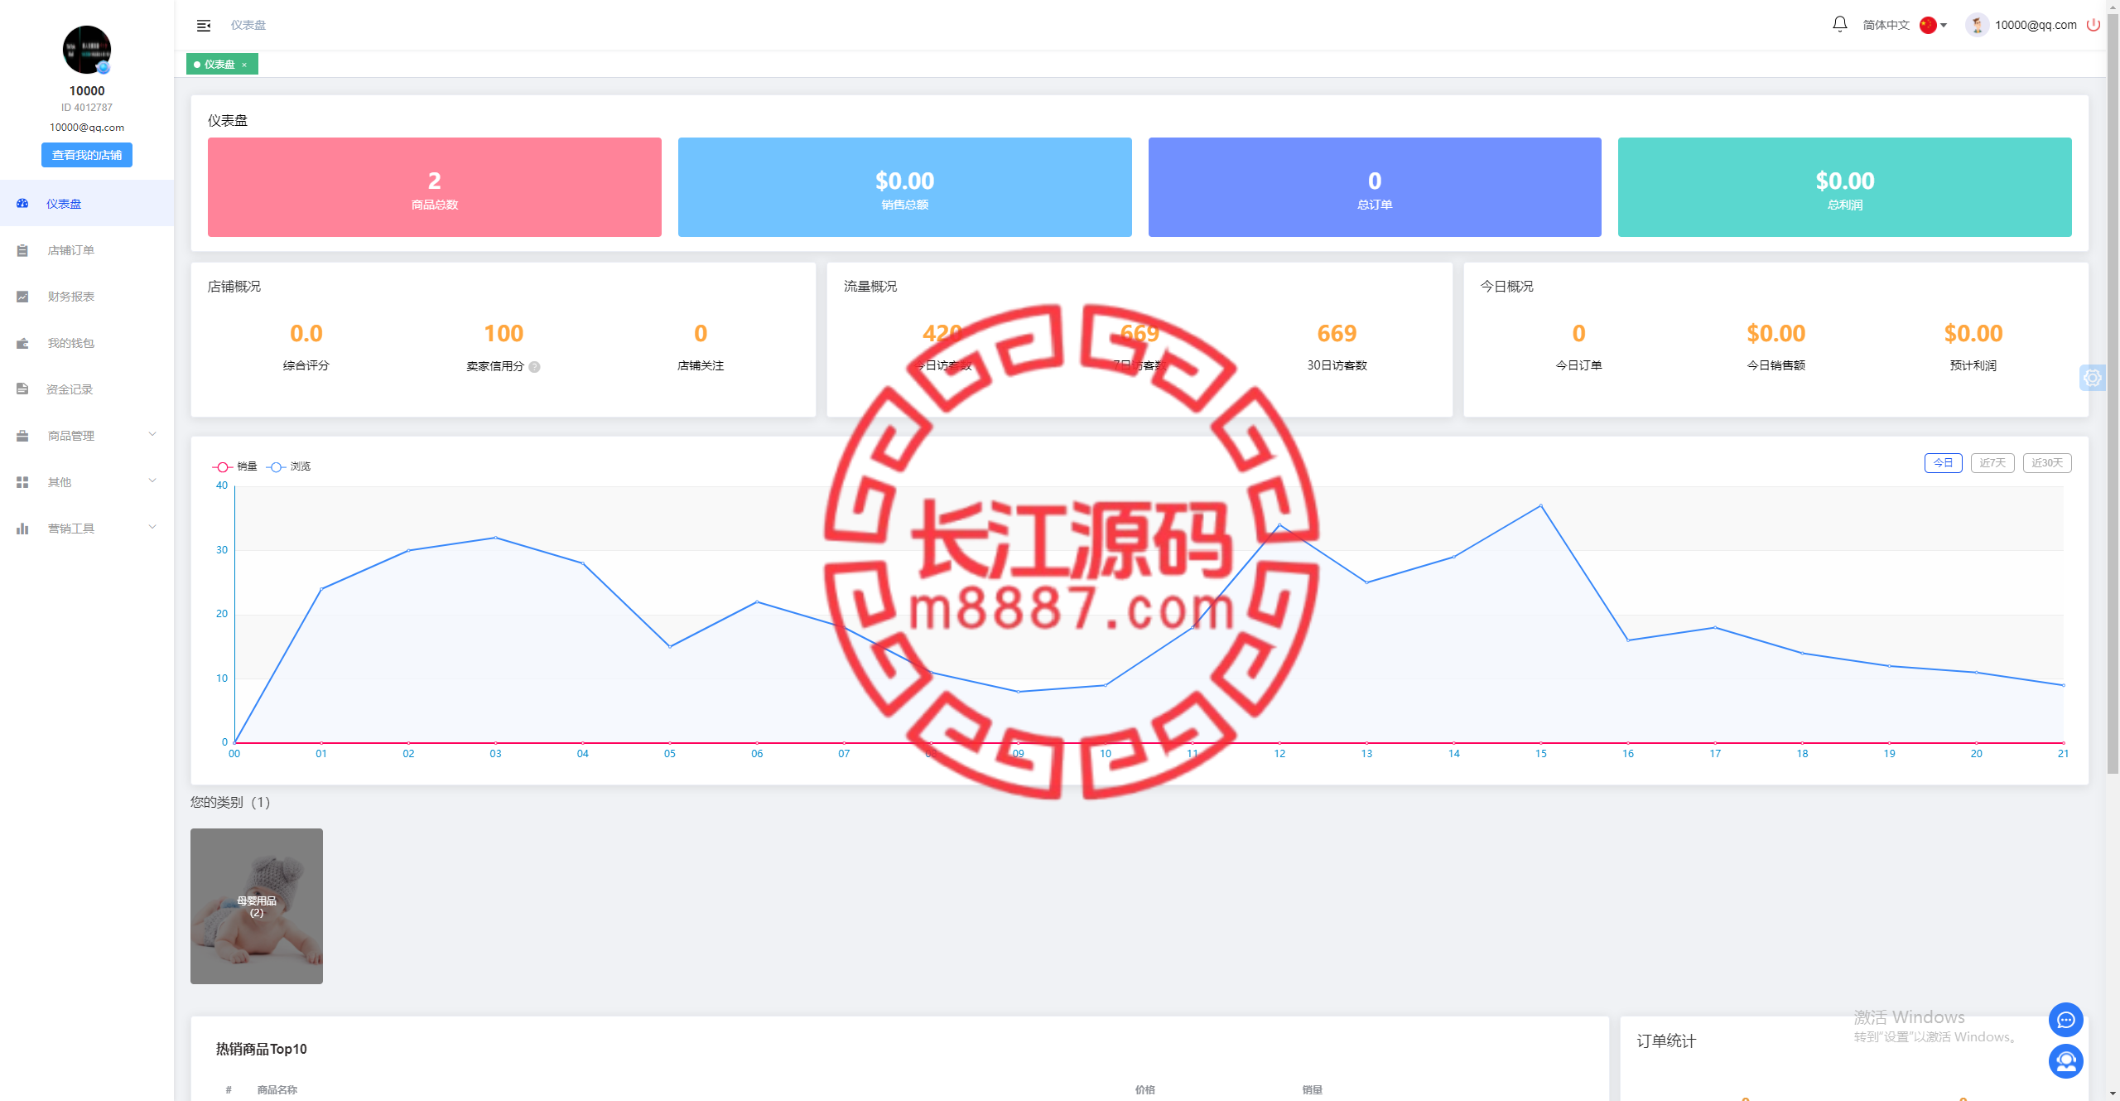The width and height of the screenshot is (2120, 1101).
Task: Open the settings gear on the right edge
Action: (2093, 378)
